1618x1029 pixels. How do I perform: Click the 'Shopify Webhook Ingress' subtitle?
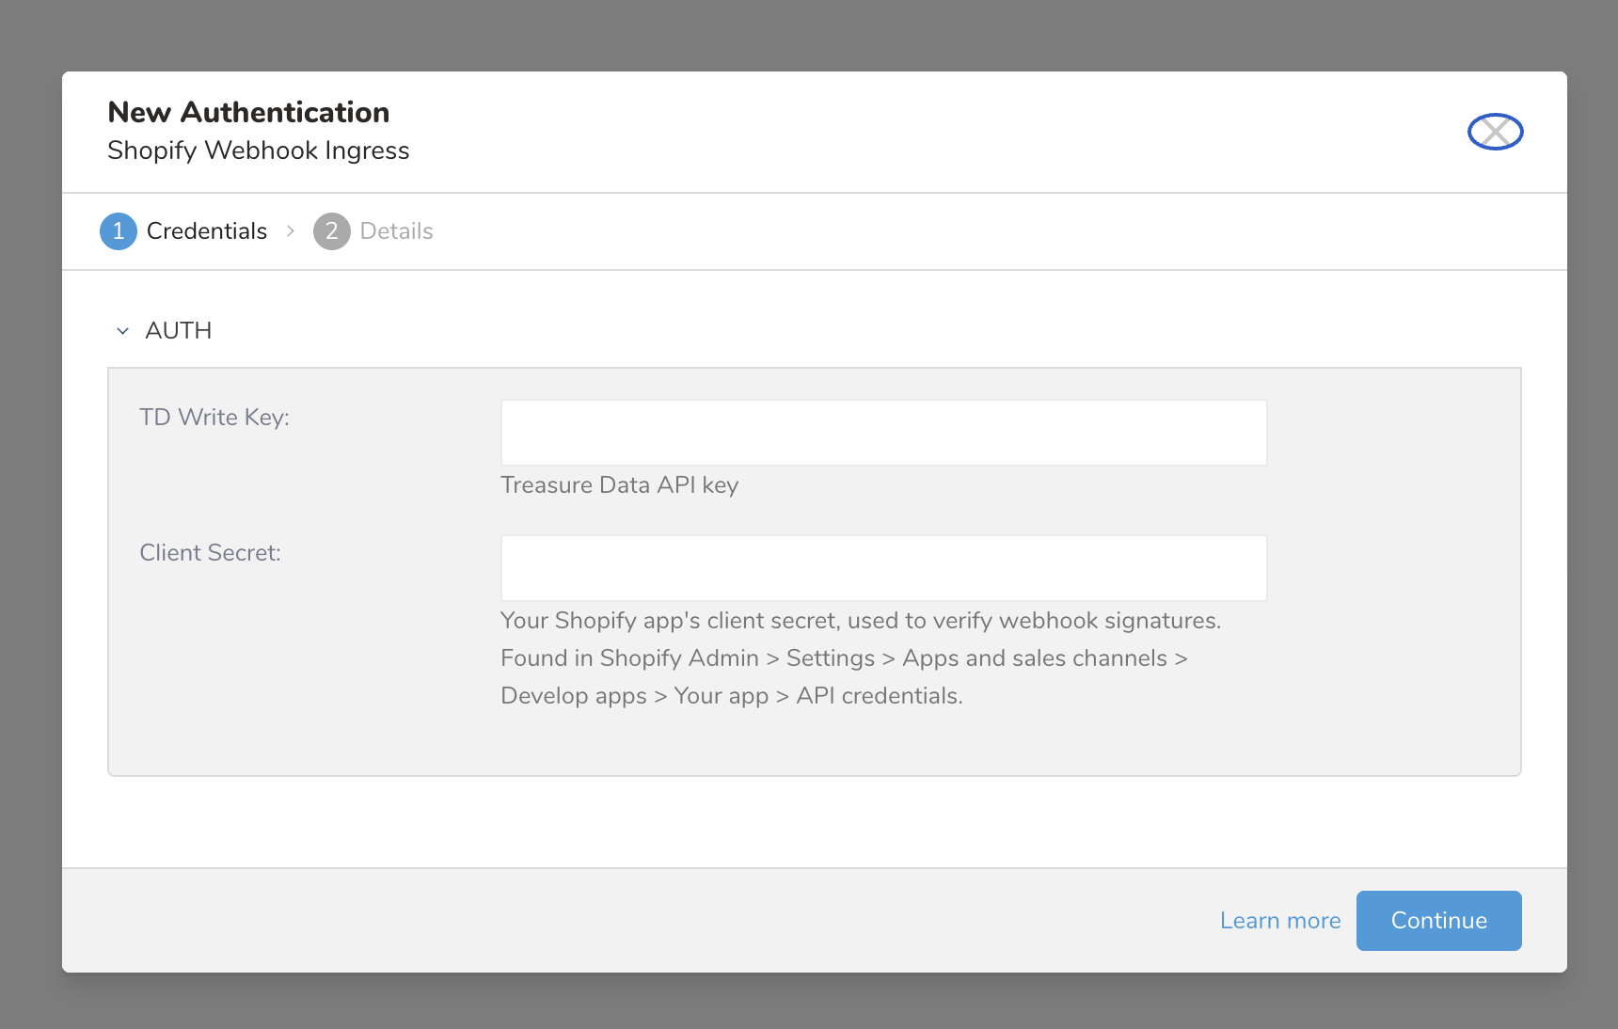pos(259,150)
